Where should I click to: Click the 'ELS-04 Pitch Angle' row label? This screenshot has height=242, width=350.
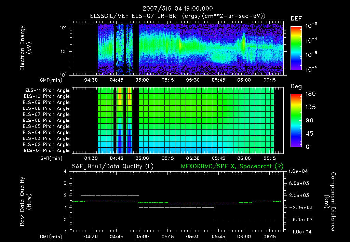tap(46, 132)
